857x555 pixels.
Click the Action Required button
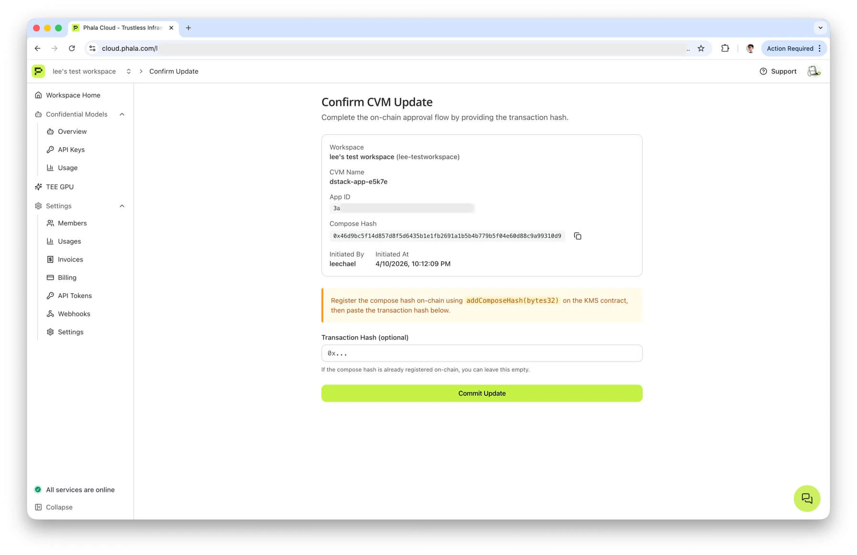[x=790, y=48]
